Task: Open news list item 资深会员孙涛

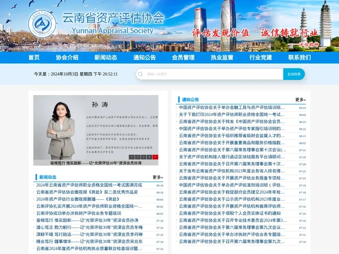Action: click(x=87, y=220)
